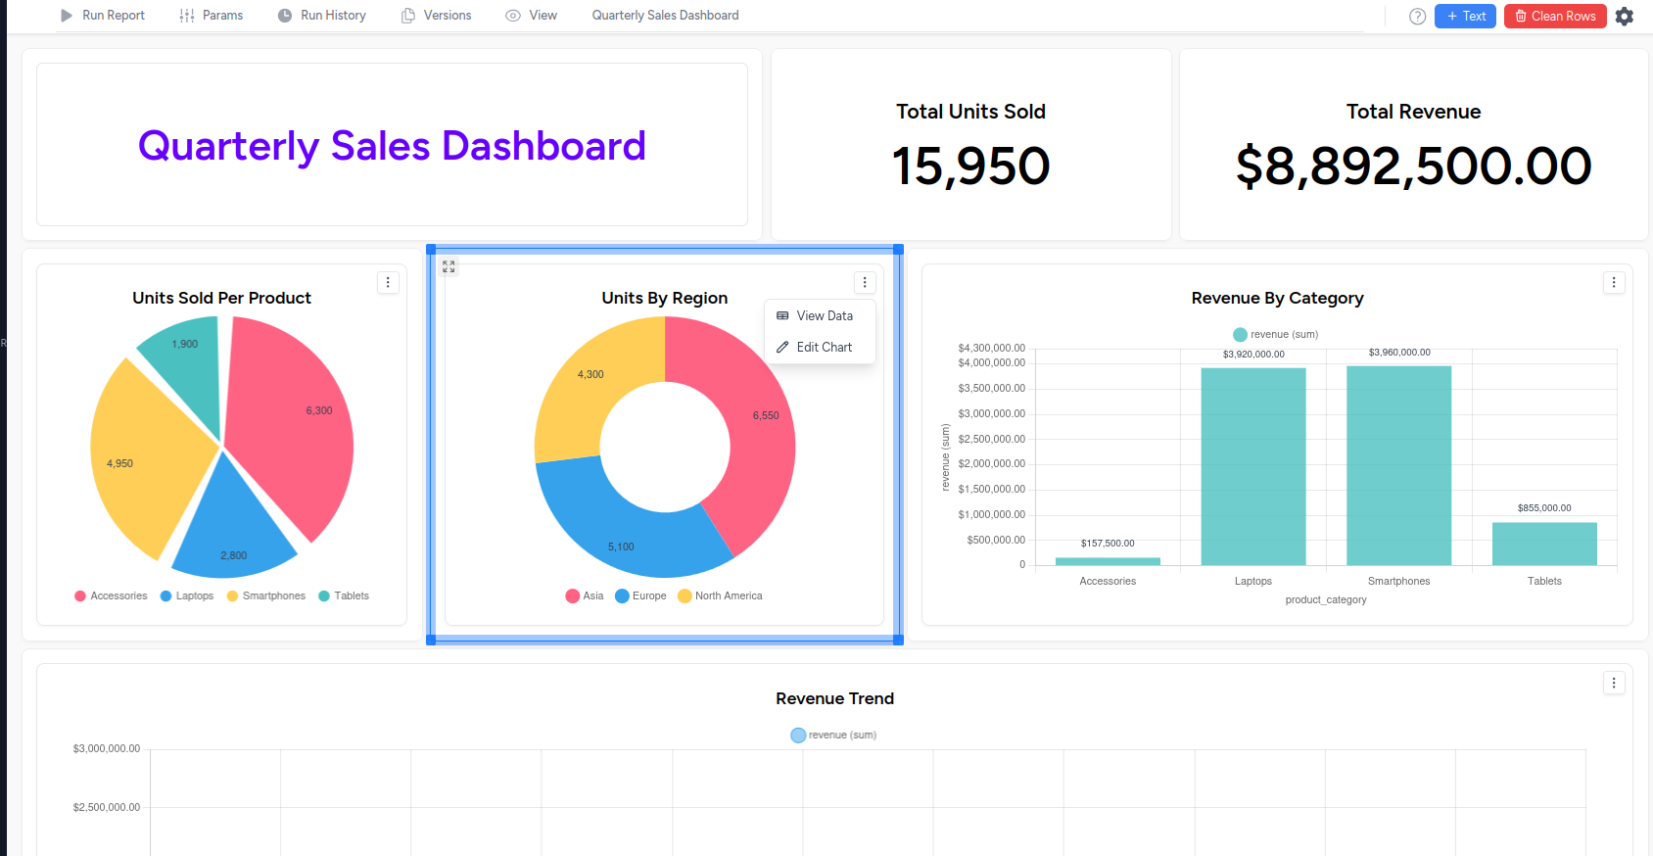Click the help question mark icon

click(x=1417, y=16)
